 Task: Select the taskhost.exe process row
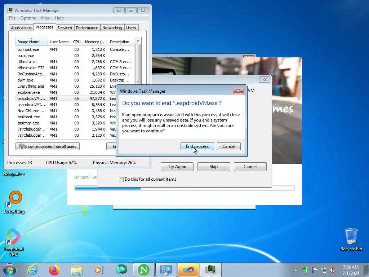pyautogui.click(x=66, y=117)
